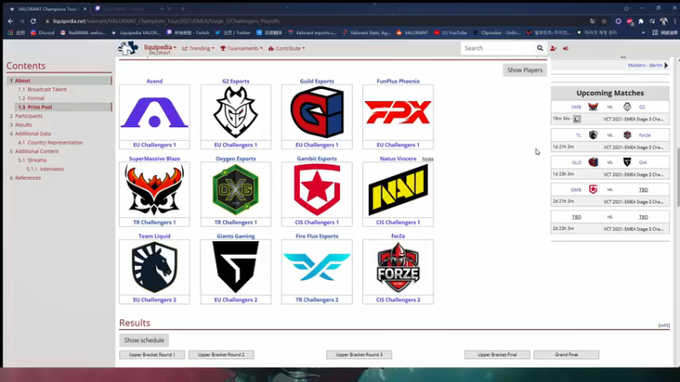The image size is (680, 382).
Task: Open G2 link in upcoming matches
Action: [x=642, y=107]
